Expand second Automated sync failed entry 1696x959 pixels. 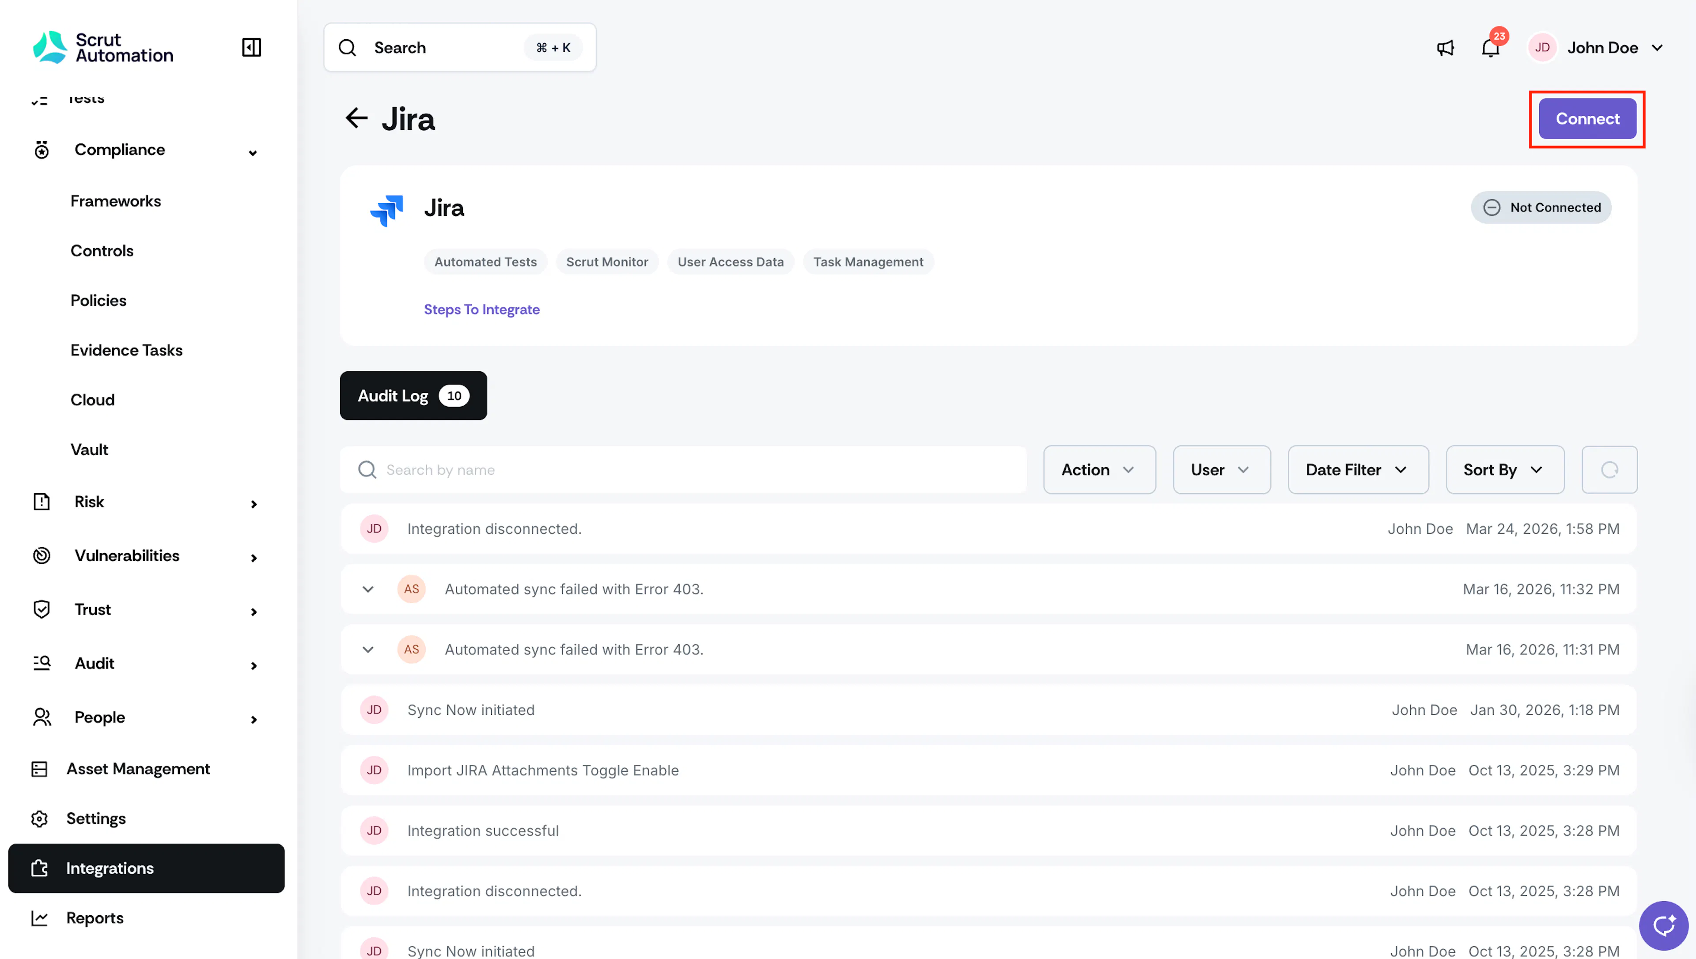pos(368,649)
